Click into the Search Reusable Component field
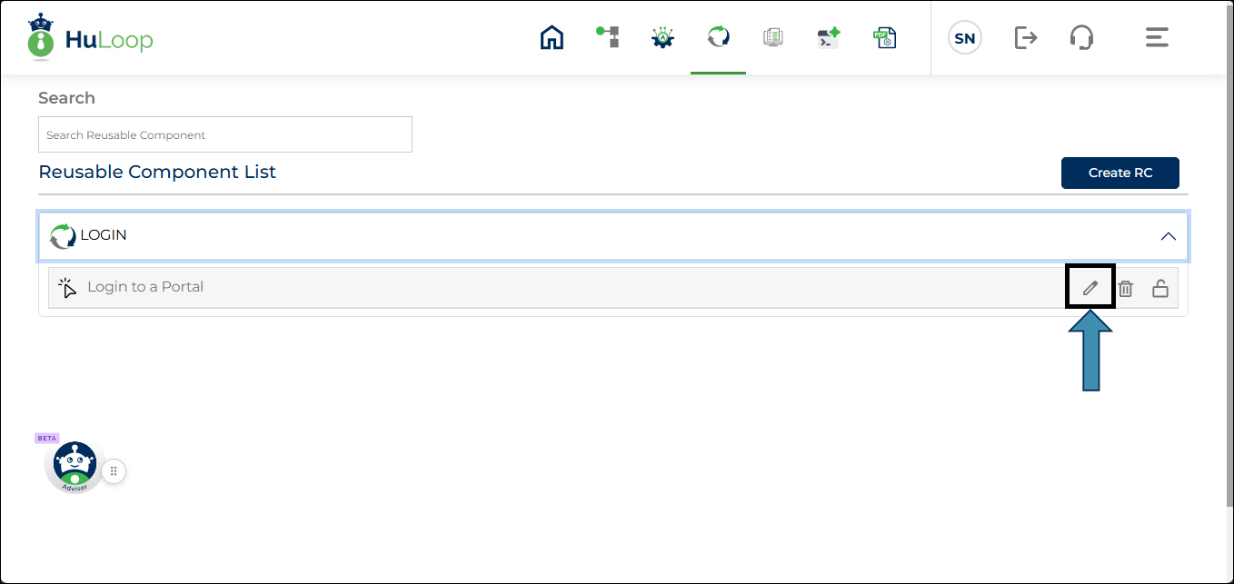 pos(224,134)
